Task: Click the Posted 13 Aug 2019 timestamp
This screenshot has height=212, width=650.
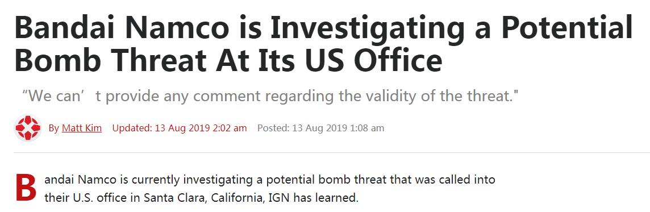Action: 320,128
